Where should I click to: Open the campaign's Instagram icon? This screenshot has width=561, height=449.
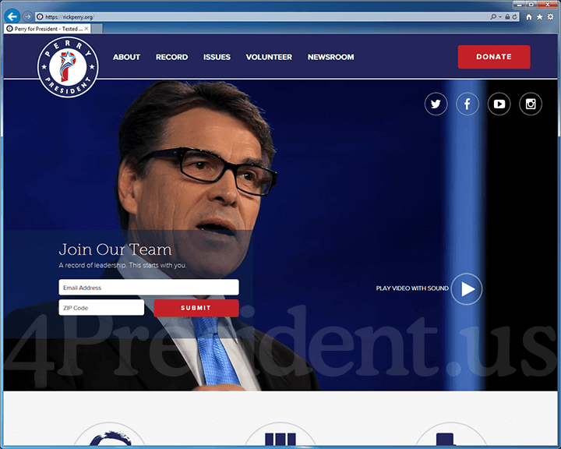(531, 104)
